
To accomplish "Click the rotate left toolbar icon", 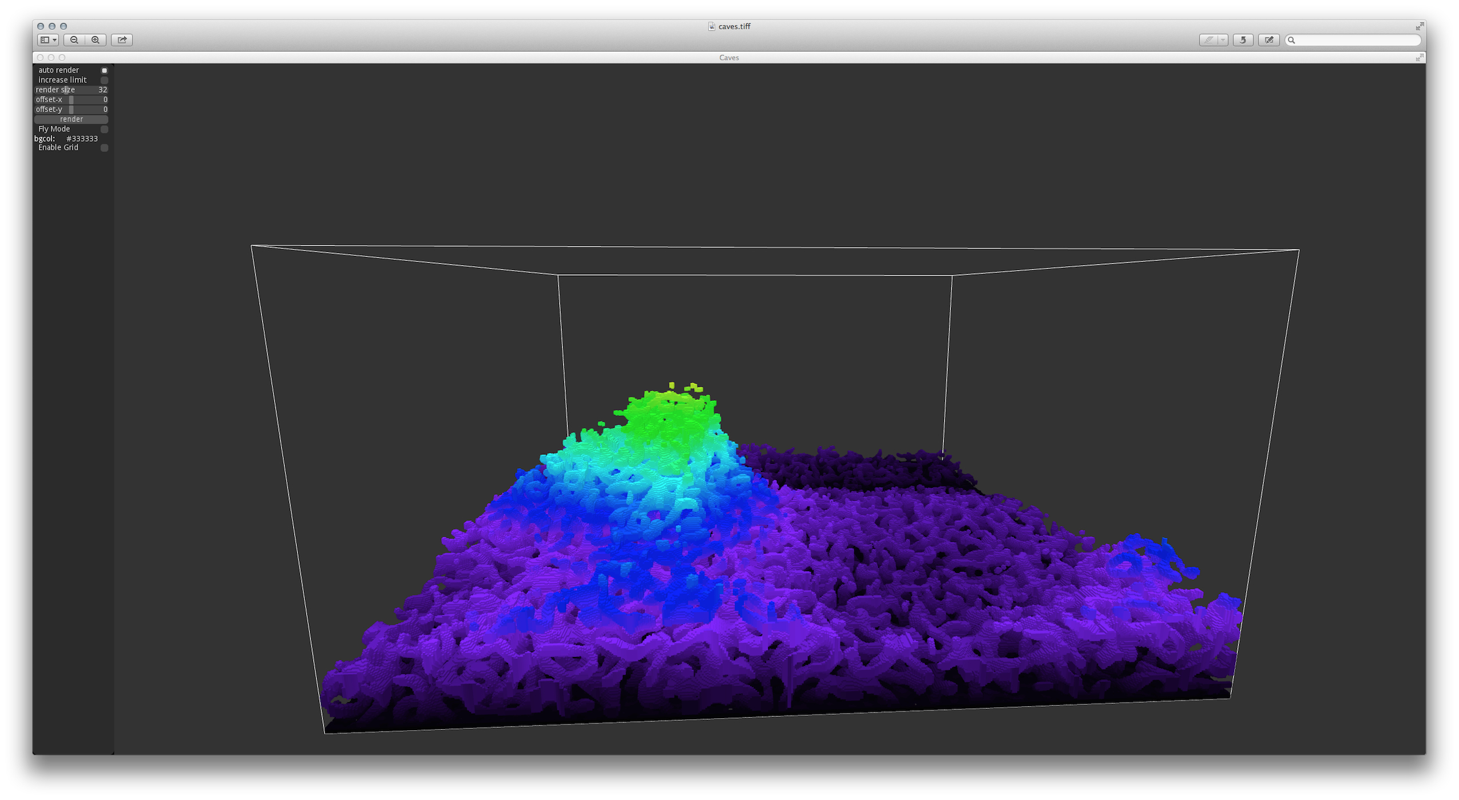I will [x=1243, y=40].
